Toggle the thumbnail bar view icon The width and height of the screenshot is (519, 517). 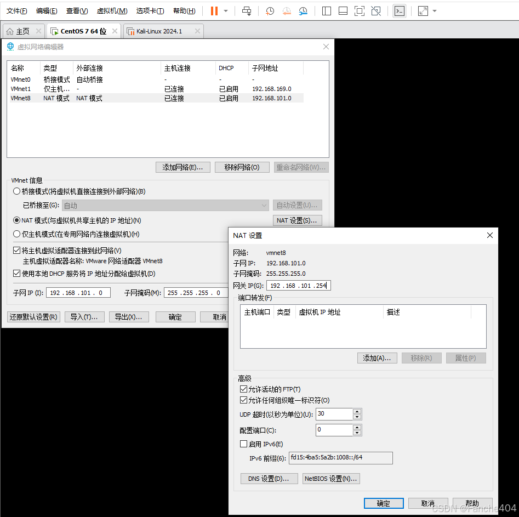pyautogui.click(x=343, y=11)
